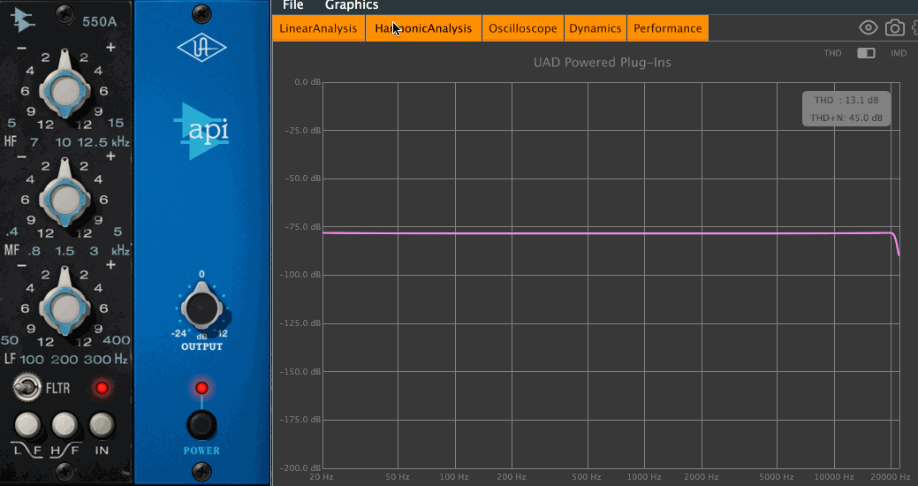Select the .8 kHz MF frequency label

click(x=34, y=251)
